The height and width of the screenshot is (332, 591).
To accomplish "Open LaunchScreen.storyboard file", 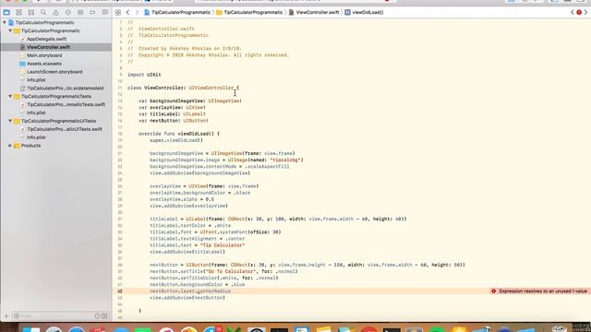I will [54, 72].
